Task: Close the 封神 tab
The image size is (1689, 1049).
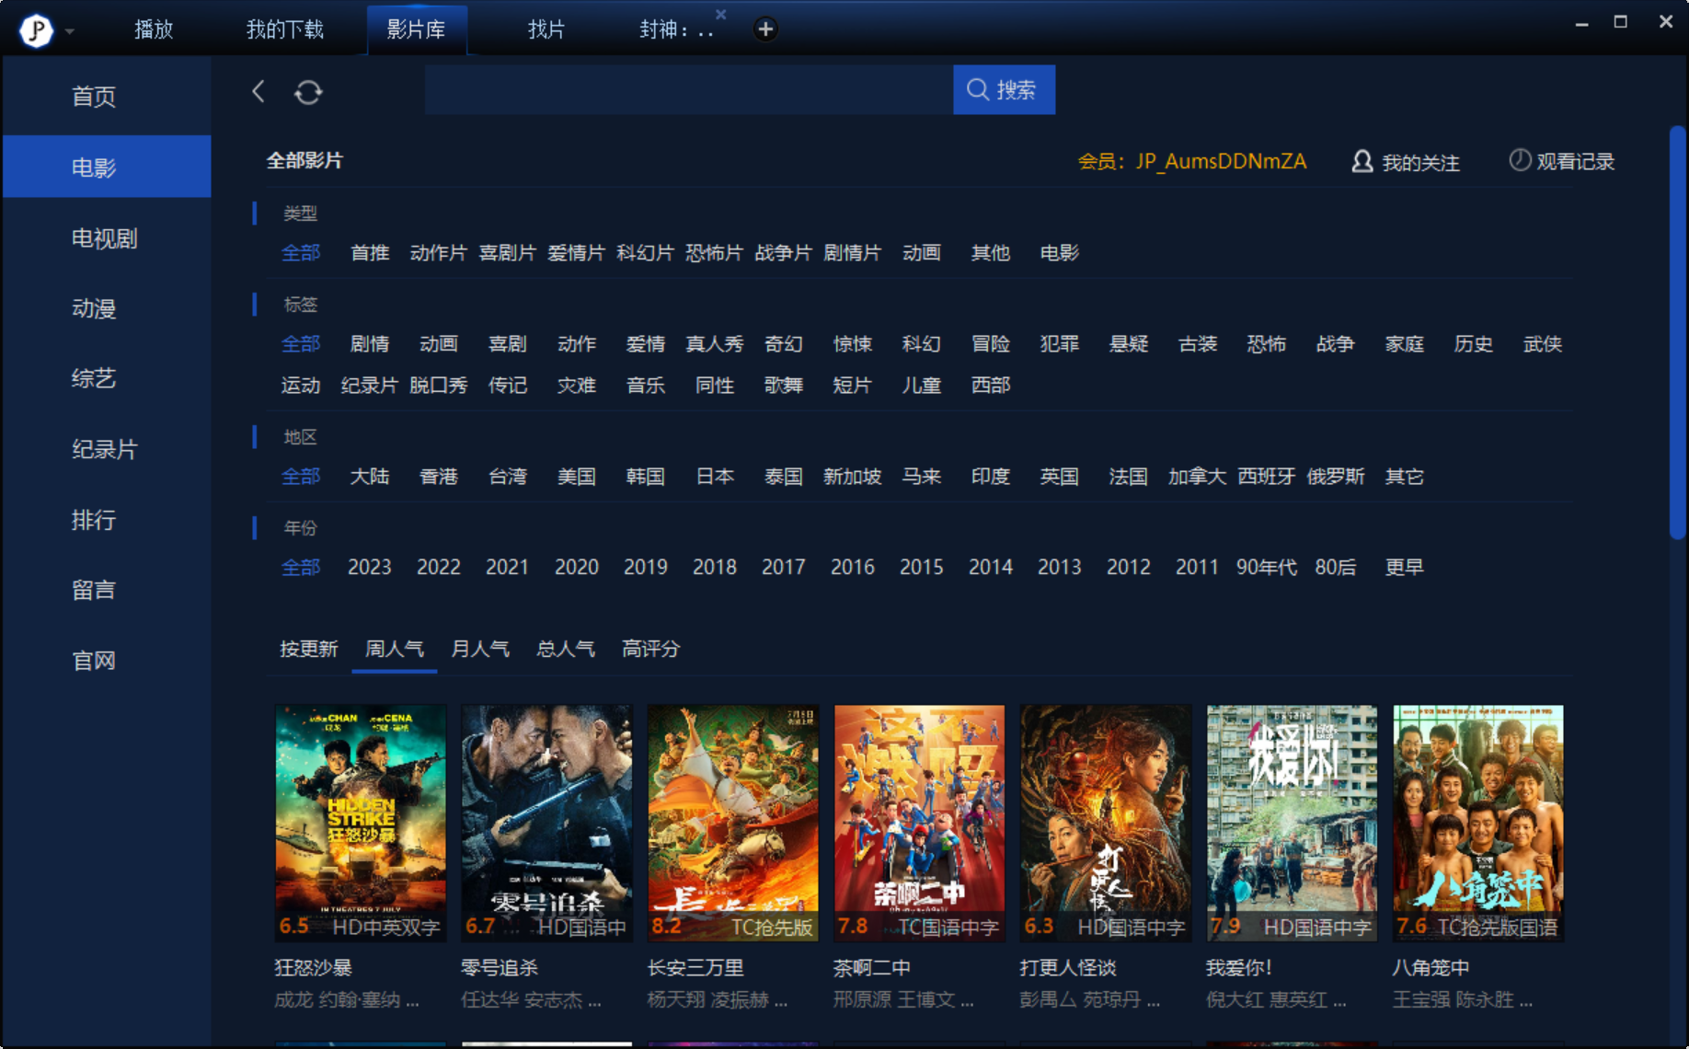Action: tap(721, 14)
